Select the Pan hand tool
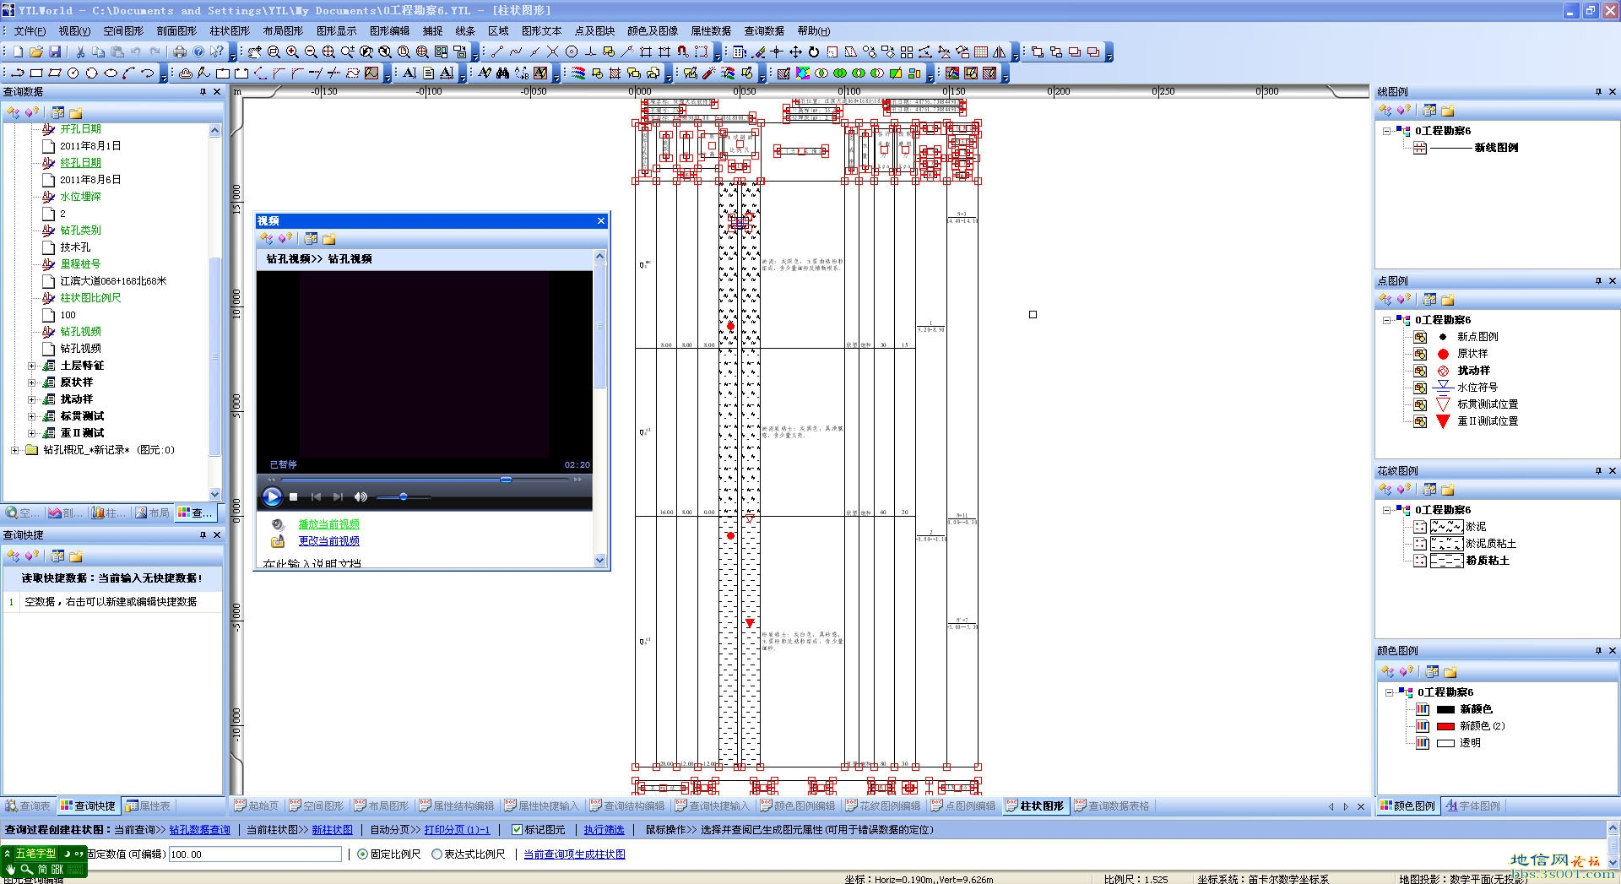Viewport: 1621px width, 884px height. [x=254, y=52]
